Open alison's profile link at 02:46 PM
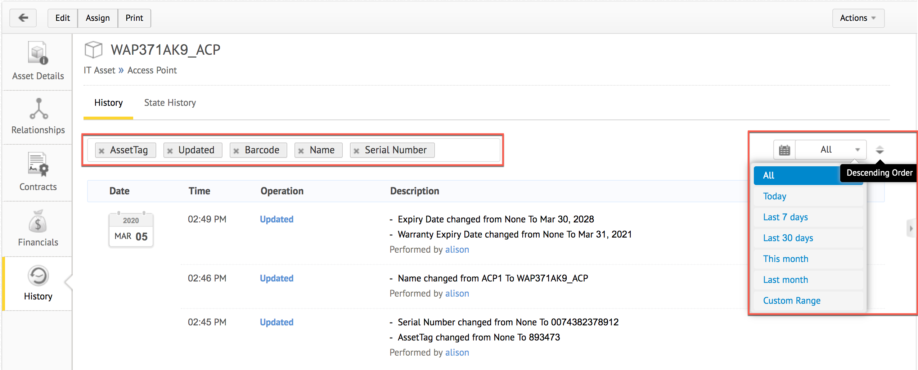 click(x=457, y=293)
